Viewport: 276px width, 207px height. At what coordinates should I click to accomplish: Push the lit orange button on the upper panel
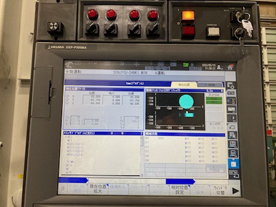click(x=188, y=15)
